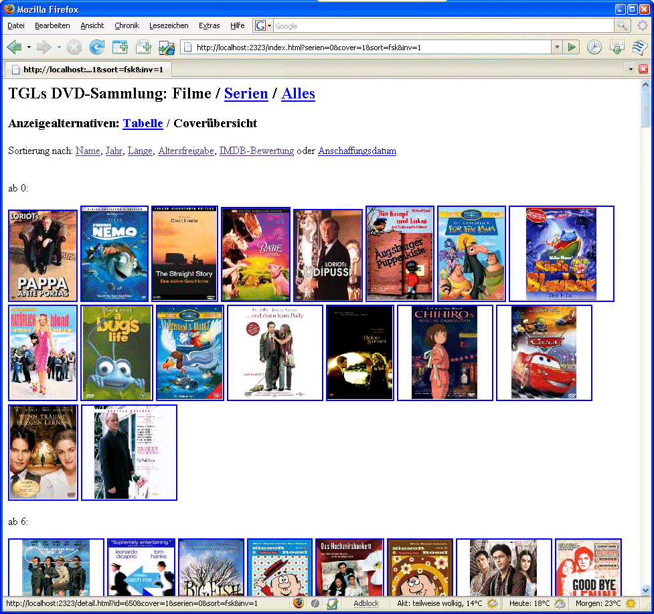654x614 pixels.
Task: Open the Bernard & Bianca cover
Action: click(x=190, y=353)
